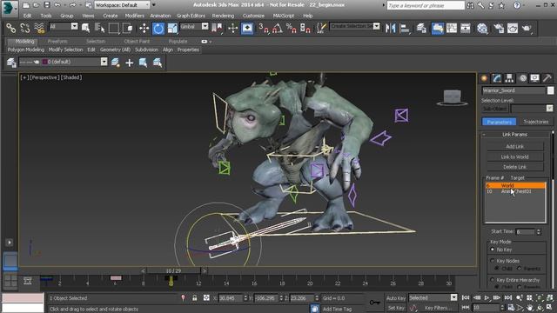Open the Manage Layers toolbar icon
557x313 pixels.
421,28
